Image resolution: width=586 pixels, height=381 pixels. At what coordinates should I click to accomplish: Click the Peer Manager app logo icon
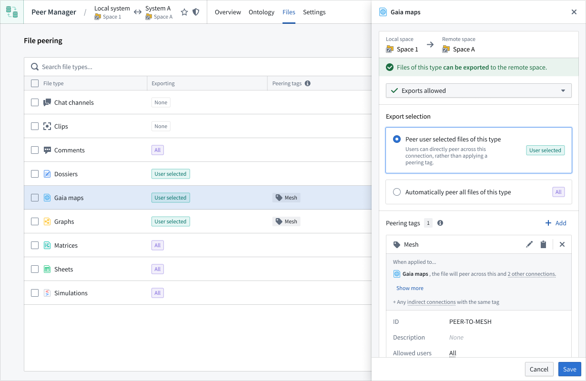(12, 12)
